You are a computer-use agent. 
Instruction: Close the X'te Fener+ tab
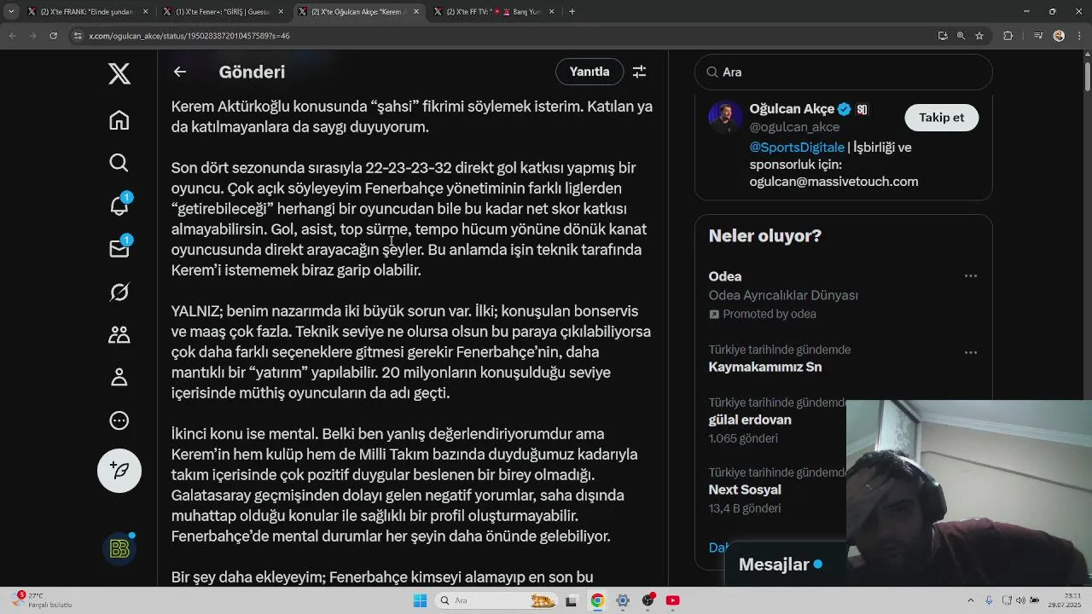pos(282,12)
